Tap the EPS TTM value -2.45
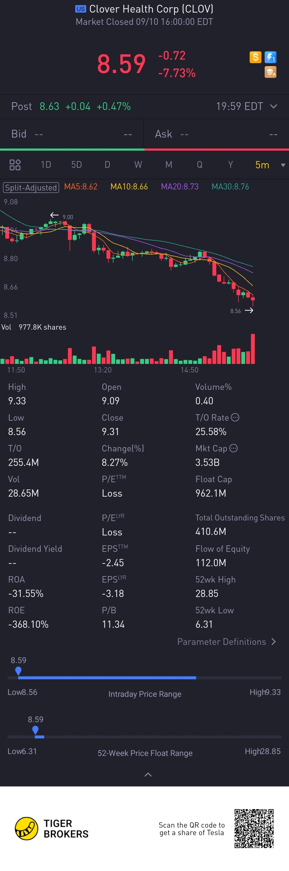 click(x=113, y=563)
